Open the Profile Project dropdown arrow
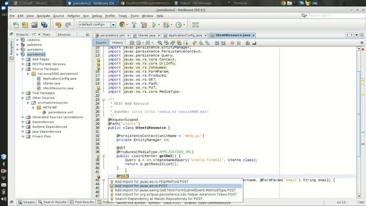The width and height of the screenshot is (366, 206). point(184,25)
